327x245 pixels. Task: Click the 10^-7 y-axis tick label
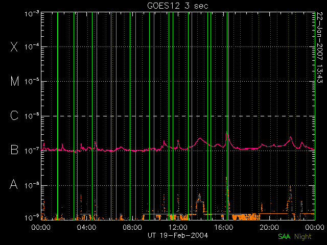click(32, 151)
